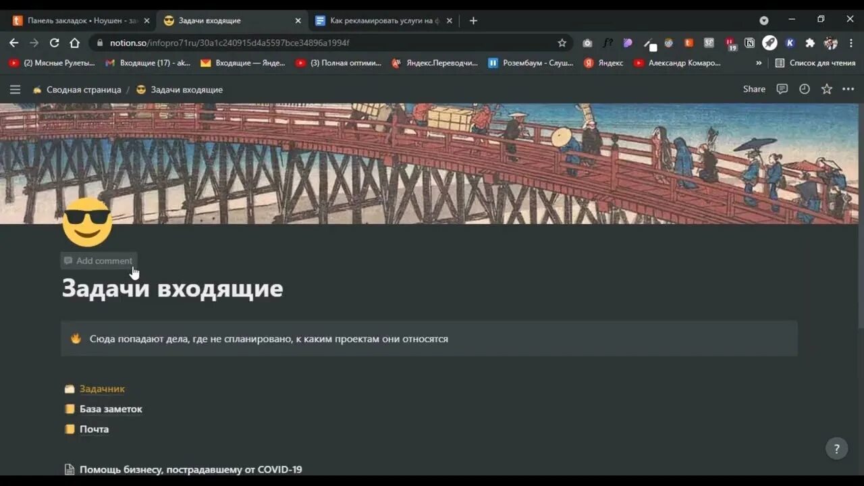The image size is (864, 486).
Task: Click the Share button
Action: point(754,89)
